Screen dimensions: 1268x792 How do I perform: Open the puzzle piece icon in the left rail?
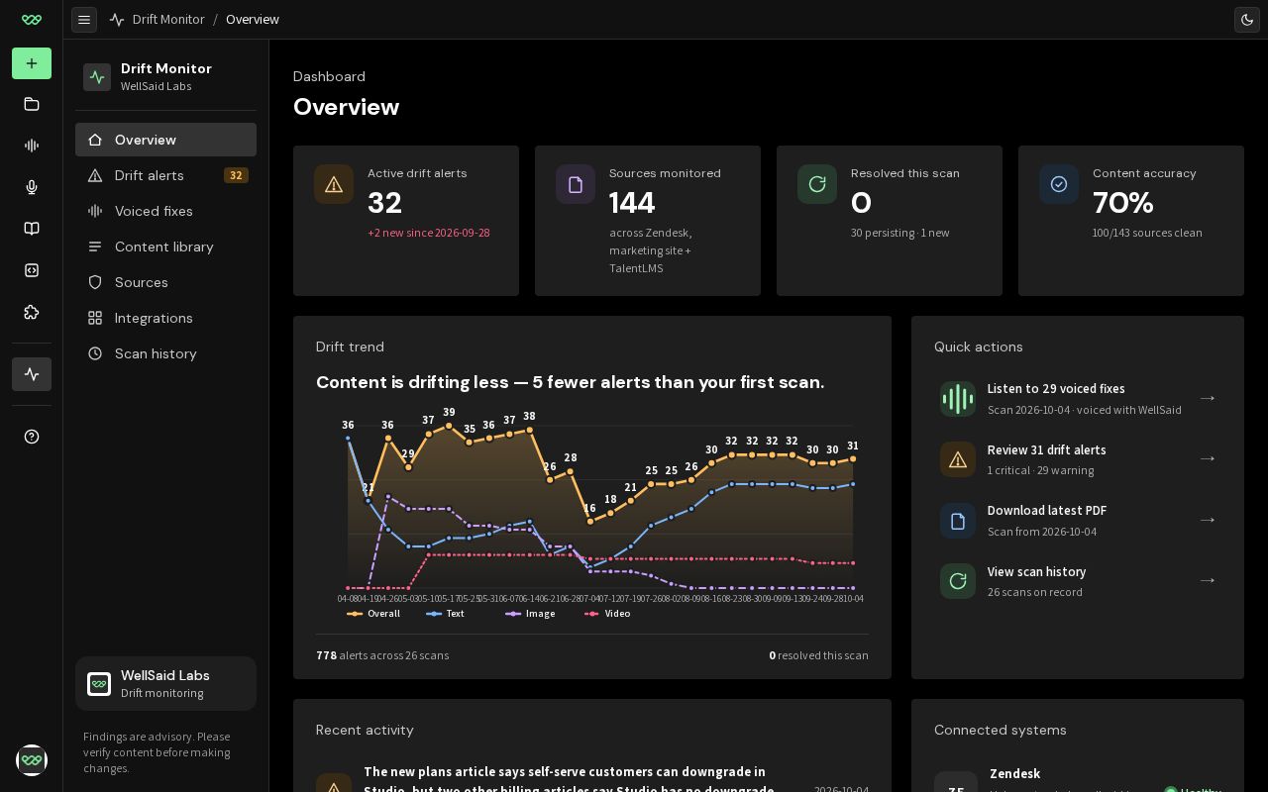pyautogui.click(x=32, y=312)
